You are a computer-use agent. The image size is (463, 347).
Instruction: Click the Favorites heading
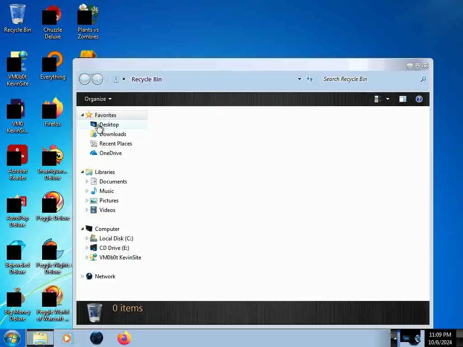tap(105, 115)
